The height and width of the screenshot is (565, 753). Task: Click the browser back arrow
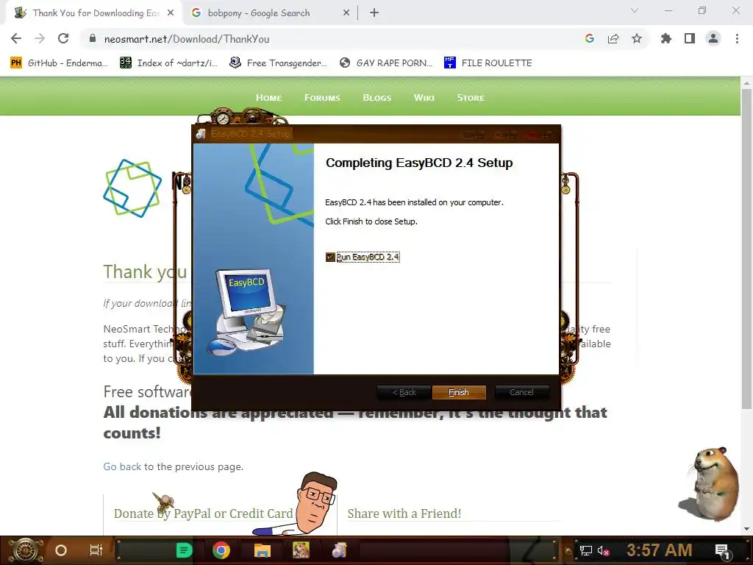coord(16,38)
